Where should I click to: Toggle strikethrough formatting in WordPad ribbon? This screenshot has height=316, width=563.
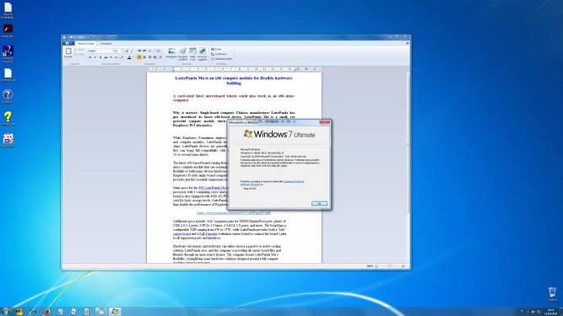(x=106, y=57)
